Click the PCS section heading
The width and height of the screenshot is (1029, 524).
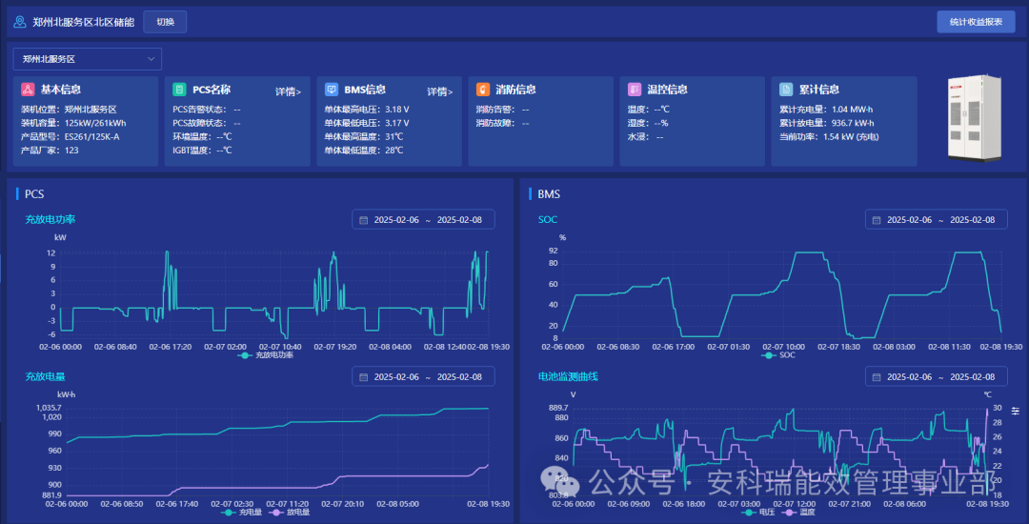(34, 194)
